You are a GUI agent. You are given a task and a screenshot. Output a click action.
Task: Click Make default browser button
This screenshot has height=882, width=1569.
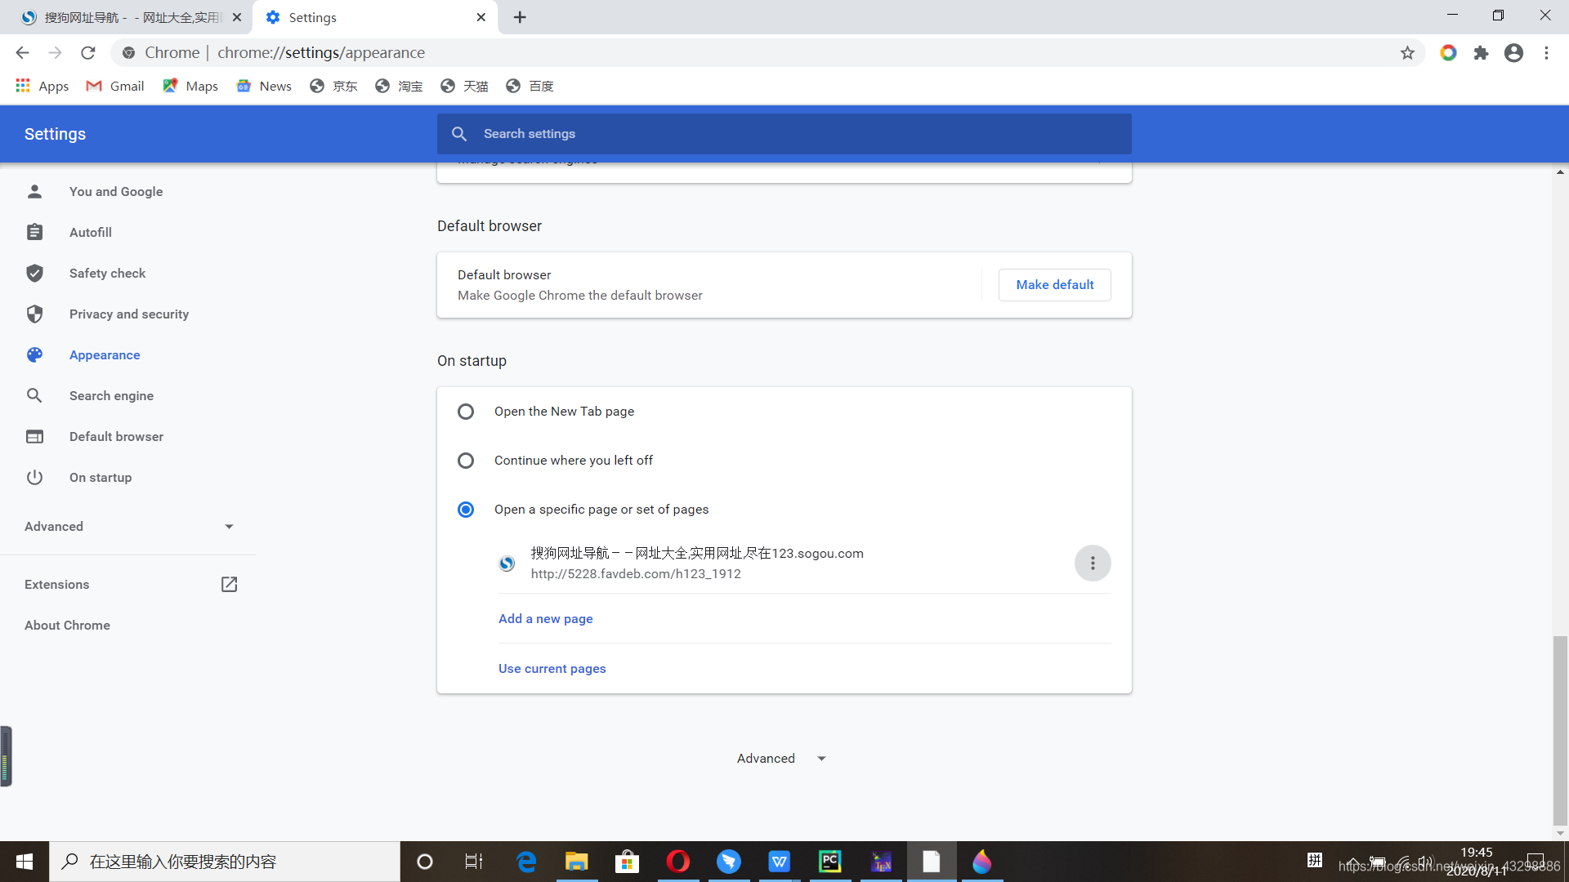point(1055,284)
